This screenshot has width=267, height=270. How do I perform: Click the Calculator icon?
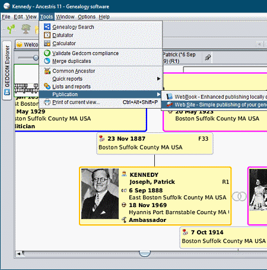coord(47,43)
